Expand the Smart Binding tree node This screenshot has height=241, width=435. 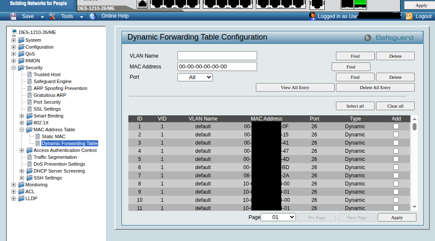22,116
